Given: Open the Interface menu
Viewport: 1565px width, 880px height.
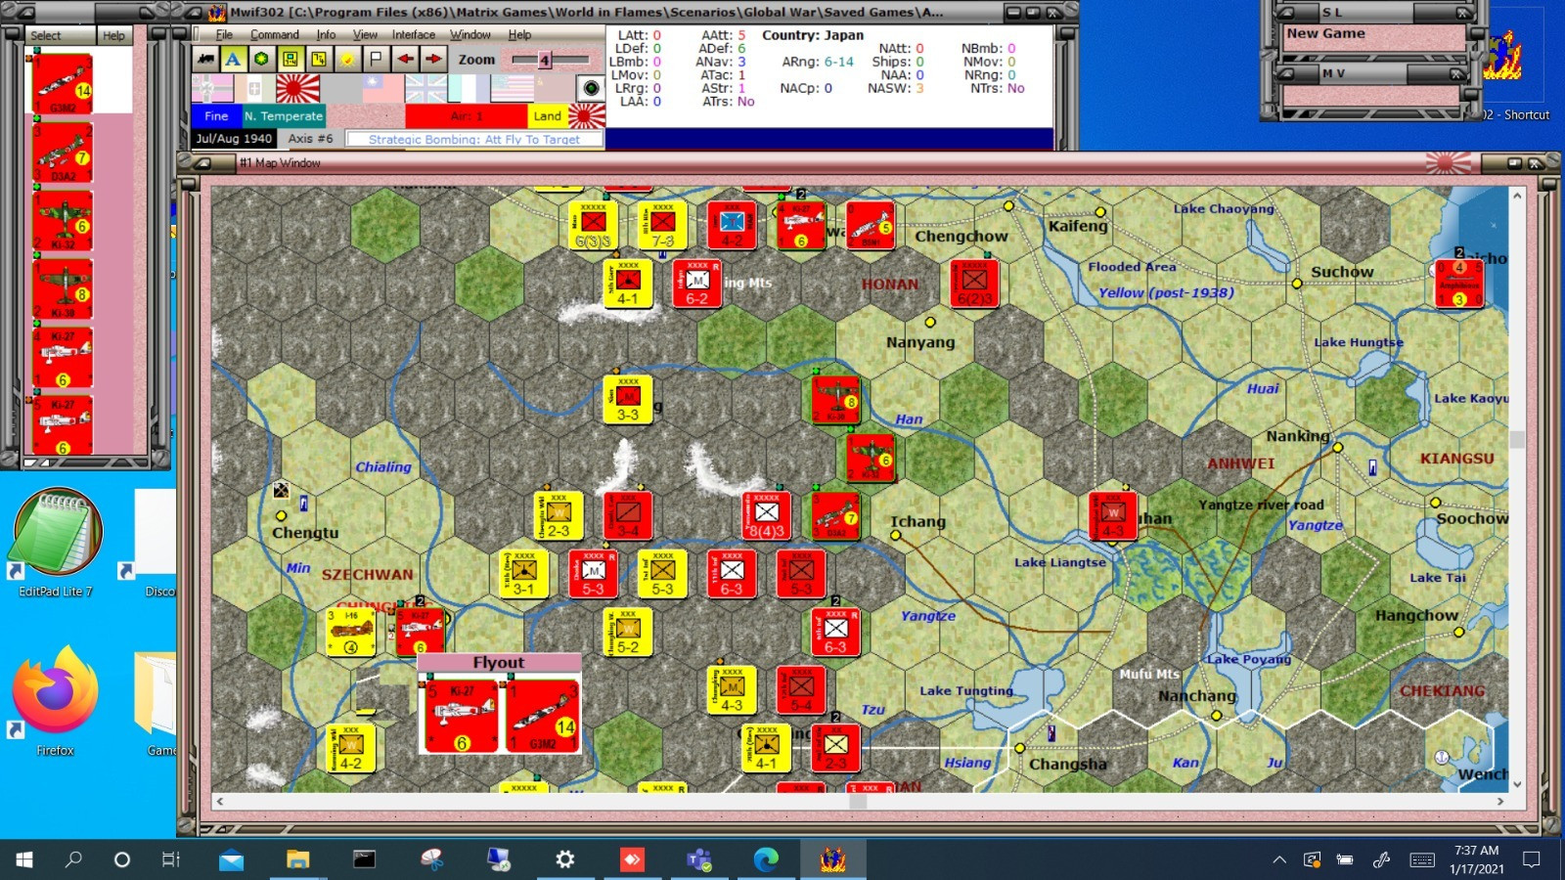Looking at the screenshot, I should click(x=414, y=34).
